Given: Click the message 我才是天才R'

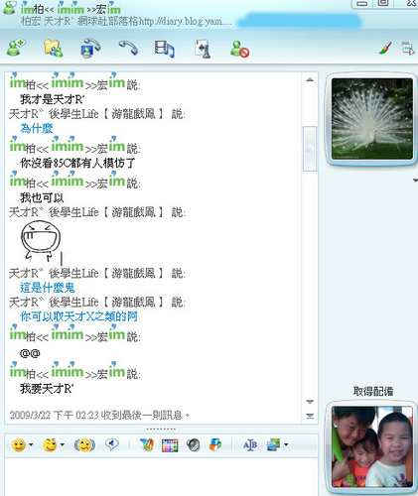Looking at the screenshot, I should [53, 99].
